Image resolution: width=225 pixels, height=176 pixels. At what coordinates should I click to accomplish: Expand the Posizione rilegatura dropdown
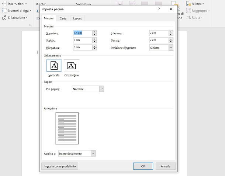tap(170, 48)
